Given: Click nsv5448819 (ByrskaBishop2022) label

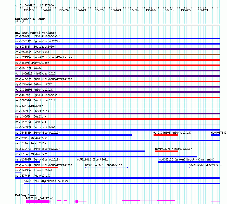Looking at the screenshot, I should (37, 133).
